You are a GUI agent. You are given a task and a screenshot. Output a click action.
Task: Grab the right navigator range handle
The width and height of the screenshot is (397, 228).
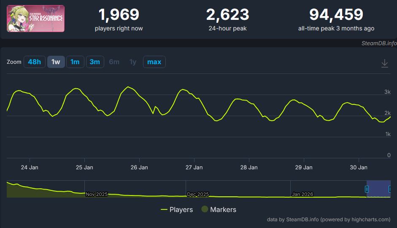(390, 189)
